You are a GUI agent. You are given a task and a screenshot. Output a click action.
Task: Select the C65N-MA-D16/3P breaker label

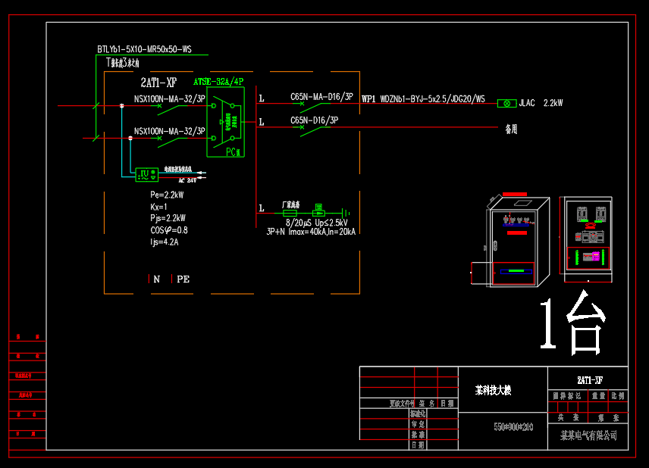click(321, 97)
